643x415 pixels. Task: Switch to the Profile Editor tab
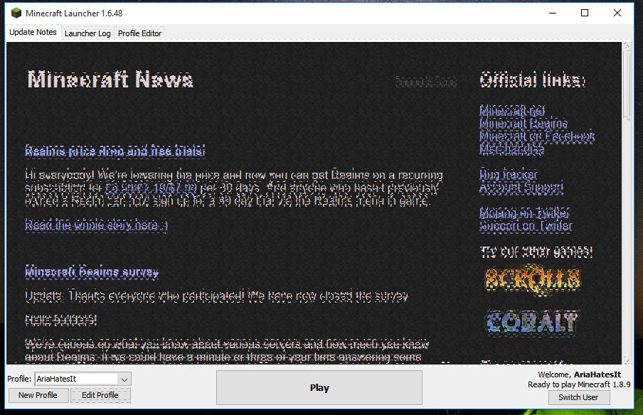click(139, 33)
